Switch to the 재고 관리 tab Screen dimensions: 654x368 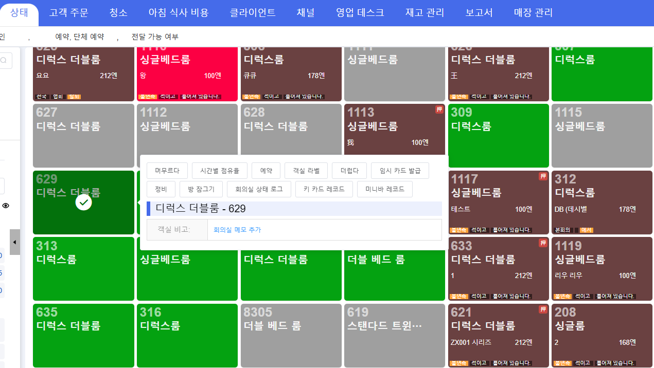(425, 13)
